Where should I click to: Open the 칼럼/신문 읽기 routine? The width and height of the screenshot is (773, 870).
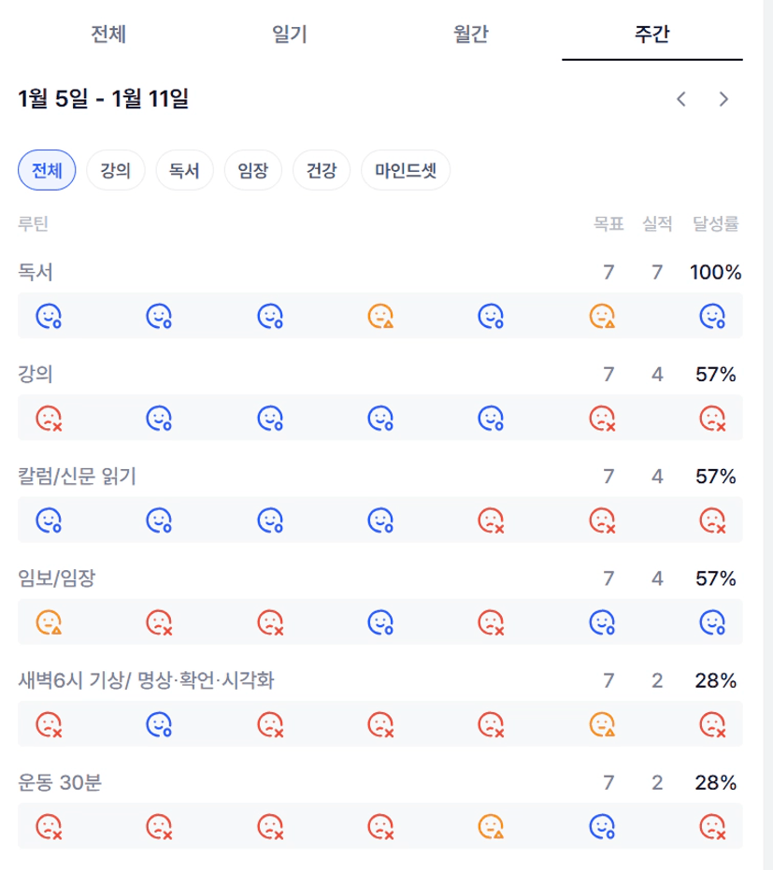77,477
